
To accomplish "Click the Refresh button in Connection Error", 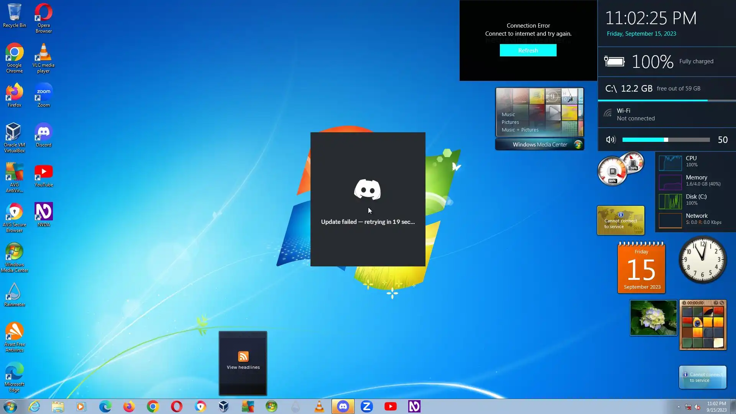I will coord(528,51).
